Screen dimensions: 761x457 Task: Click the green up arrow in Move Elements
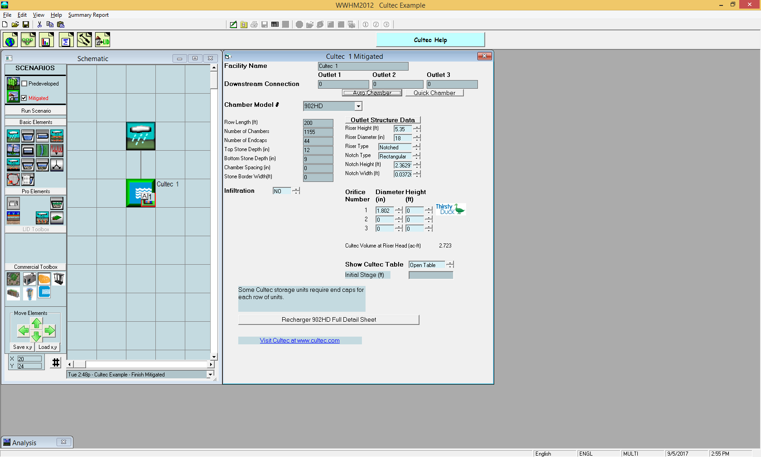37,323
